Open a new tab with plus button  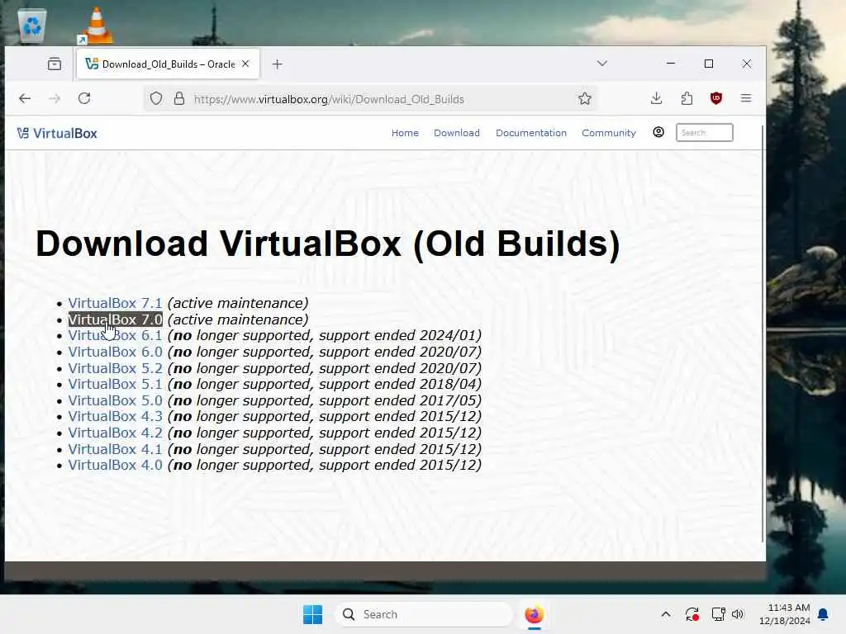[x=278, y=64]
